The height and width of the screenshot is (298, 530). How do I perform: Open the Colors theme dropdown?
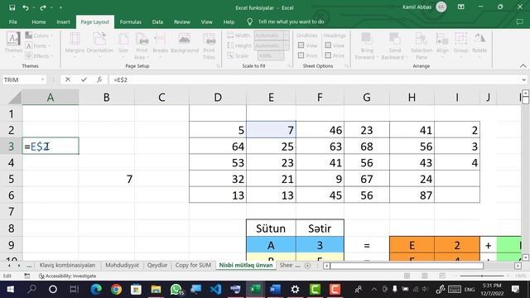(x=39, y=36)
